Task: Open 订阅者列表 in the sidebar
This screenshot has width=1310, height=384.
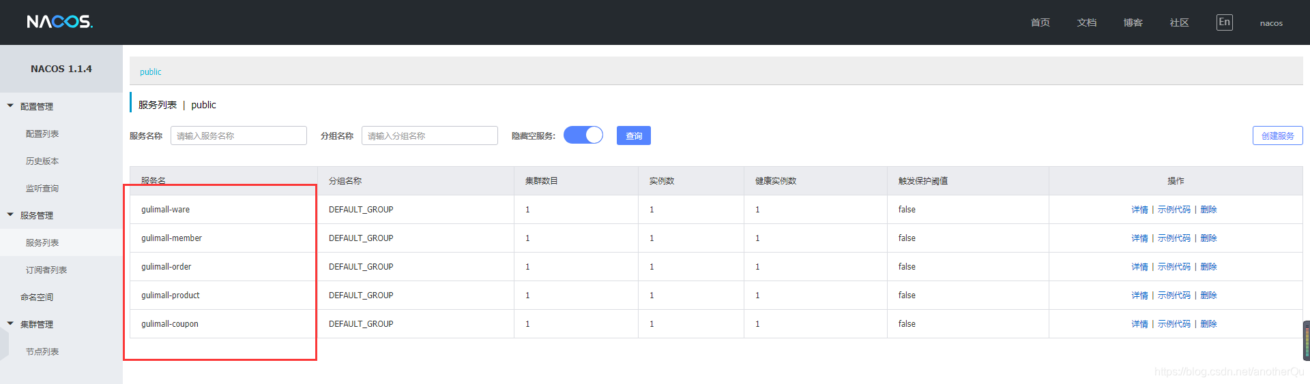Action: [x=46, y=270]
